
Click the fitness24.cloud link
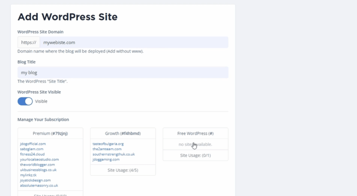pos(32,154)
